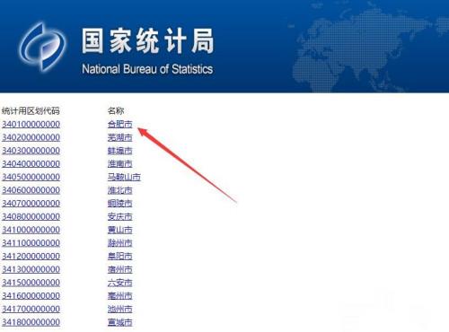Open the 六安市 city link
This screenshot has height=332, width=449.
pos(120,283)
